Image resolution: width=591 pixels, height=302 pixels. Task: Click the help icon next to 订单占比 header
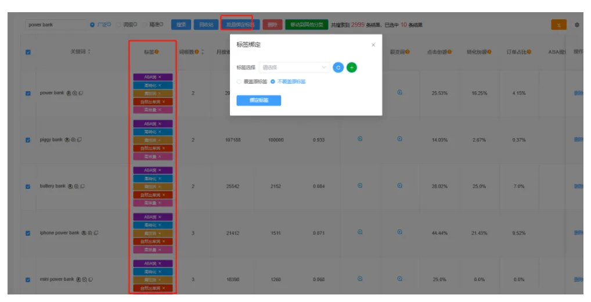tap(529, 52)
